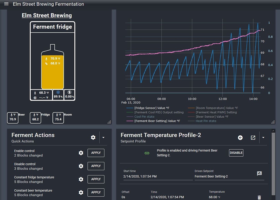Disable the running setpoint profile

[x=236, y=153]
